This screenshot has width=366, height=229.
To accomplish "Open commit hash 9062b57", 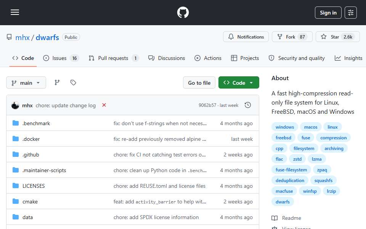I will (x=207, y=105).
